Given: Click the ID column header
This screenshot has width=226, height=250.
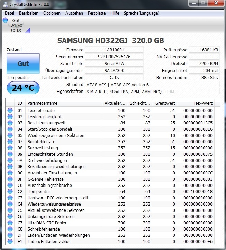Looking at the screenshot, I should [20, 103].
